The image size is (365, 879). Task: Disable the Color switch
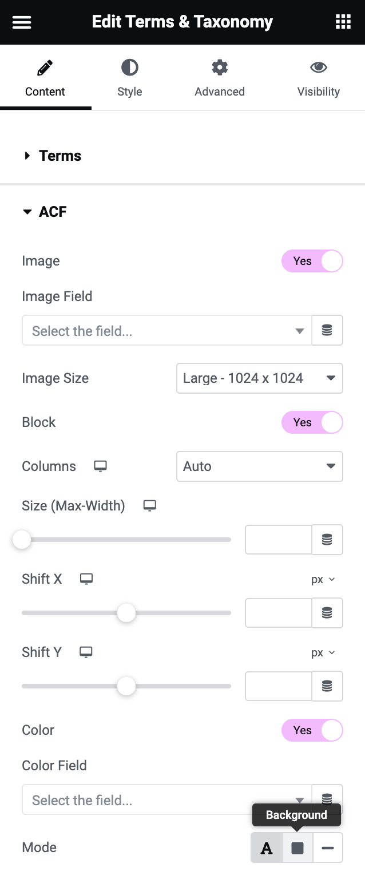312,731
